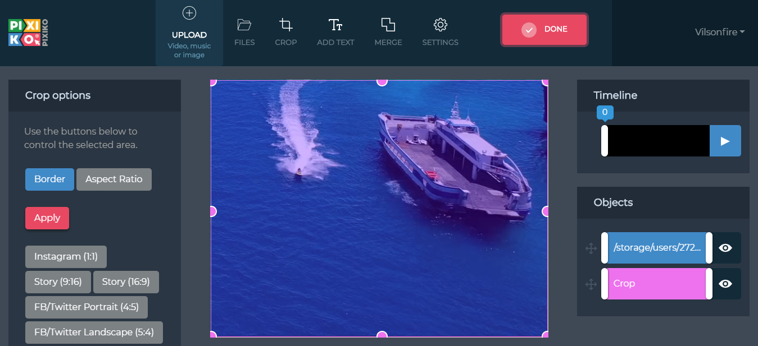Viewport: 758px width, 346px height.
Task: Click the right-middle crop handle
Action: 546,211
